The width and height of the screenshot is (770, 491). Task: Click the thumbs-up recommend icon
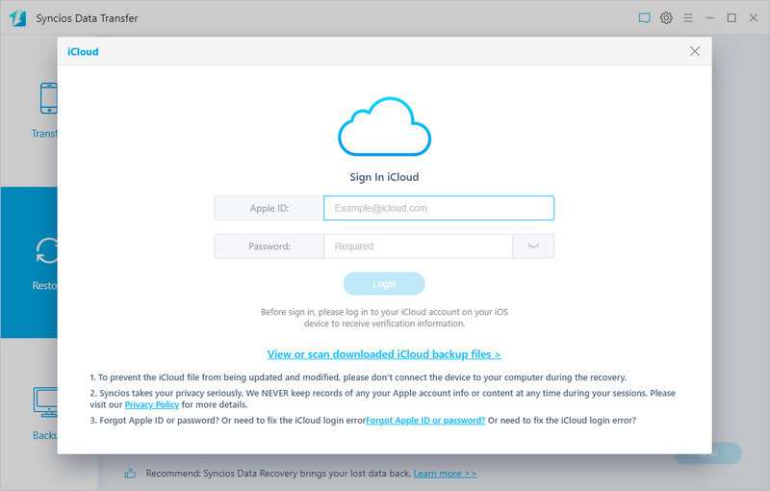coord(130,474)
